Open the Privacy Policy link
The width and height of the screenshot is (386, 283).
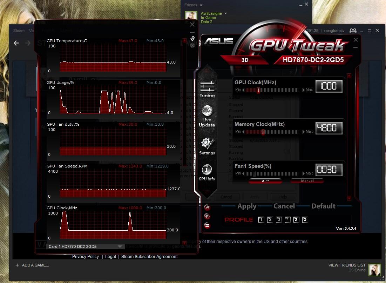click(86, 257)
